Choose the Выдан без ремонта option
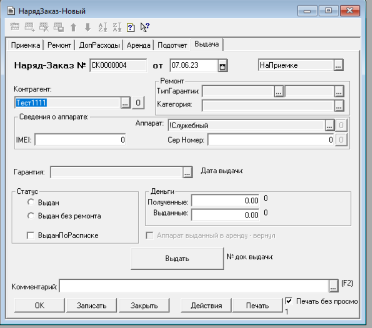 point(31,216)
